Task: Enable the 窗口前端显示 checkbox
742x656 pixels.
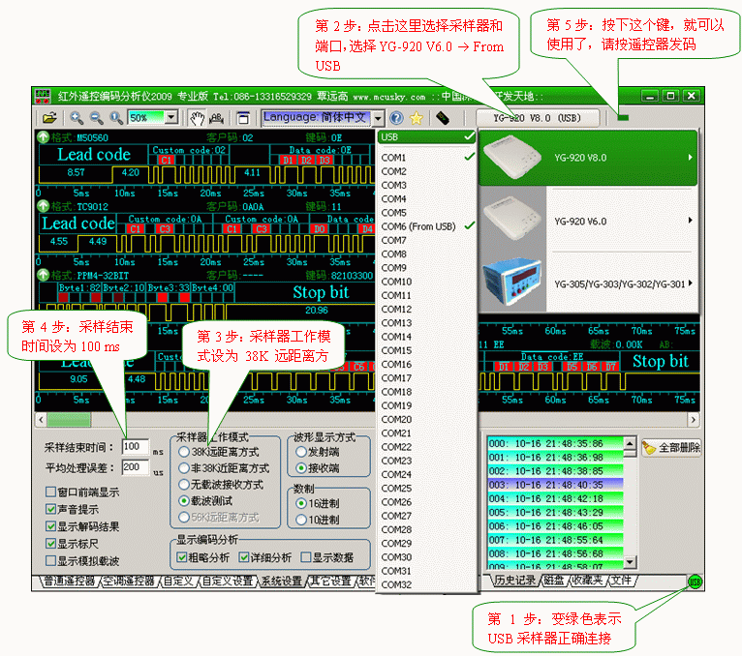Action: coord(51,492)
